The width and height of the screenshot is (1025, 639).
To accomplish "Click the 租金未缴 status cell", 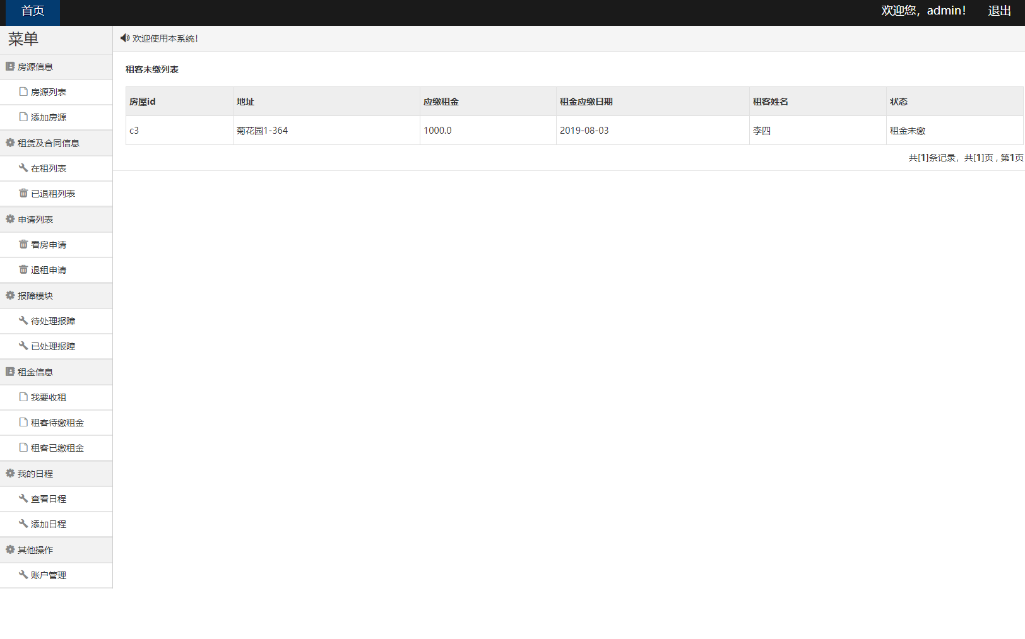I will (x=955, y=131).
